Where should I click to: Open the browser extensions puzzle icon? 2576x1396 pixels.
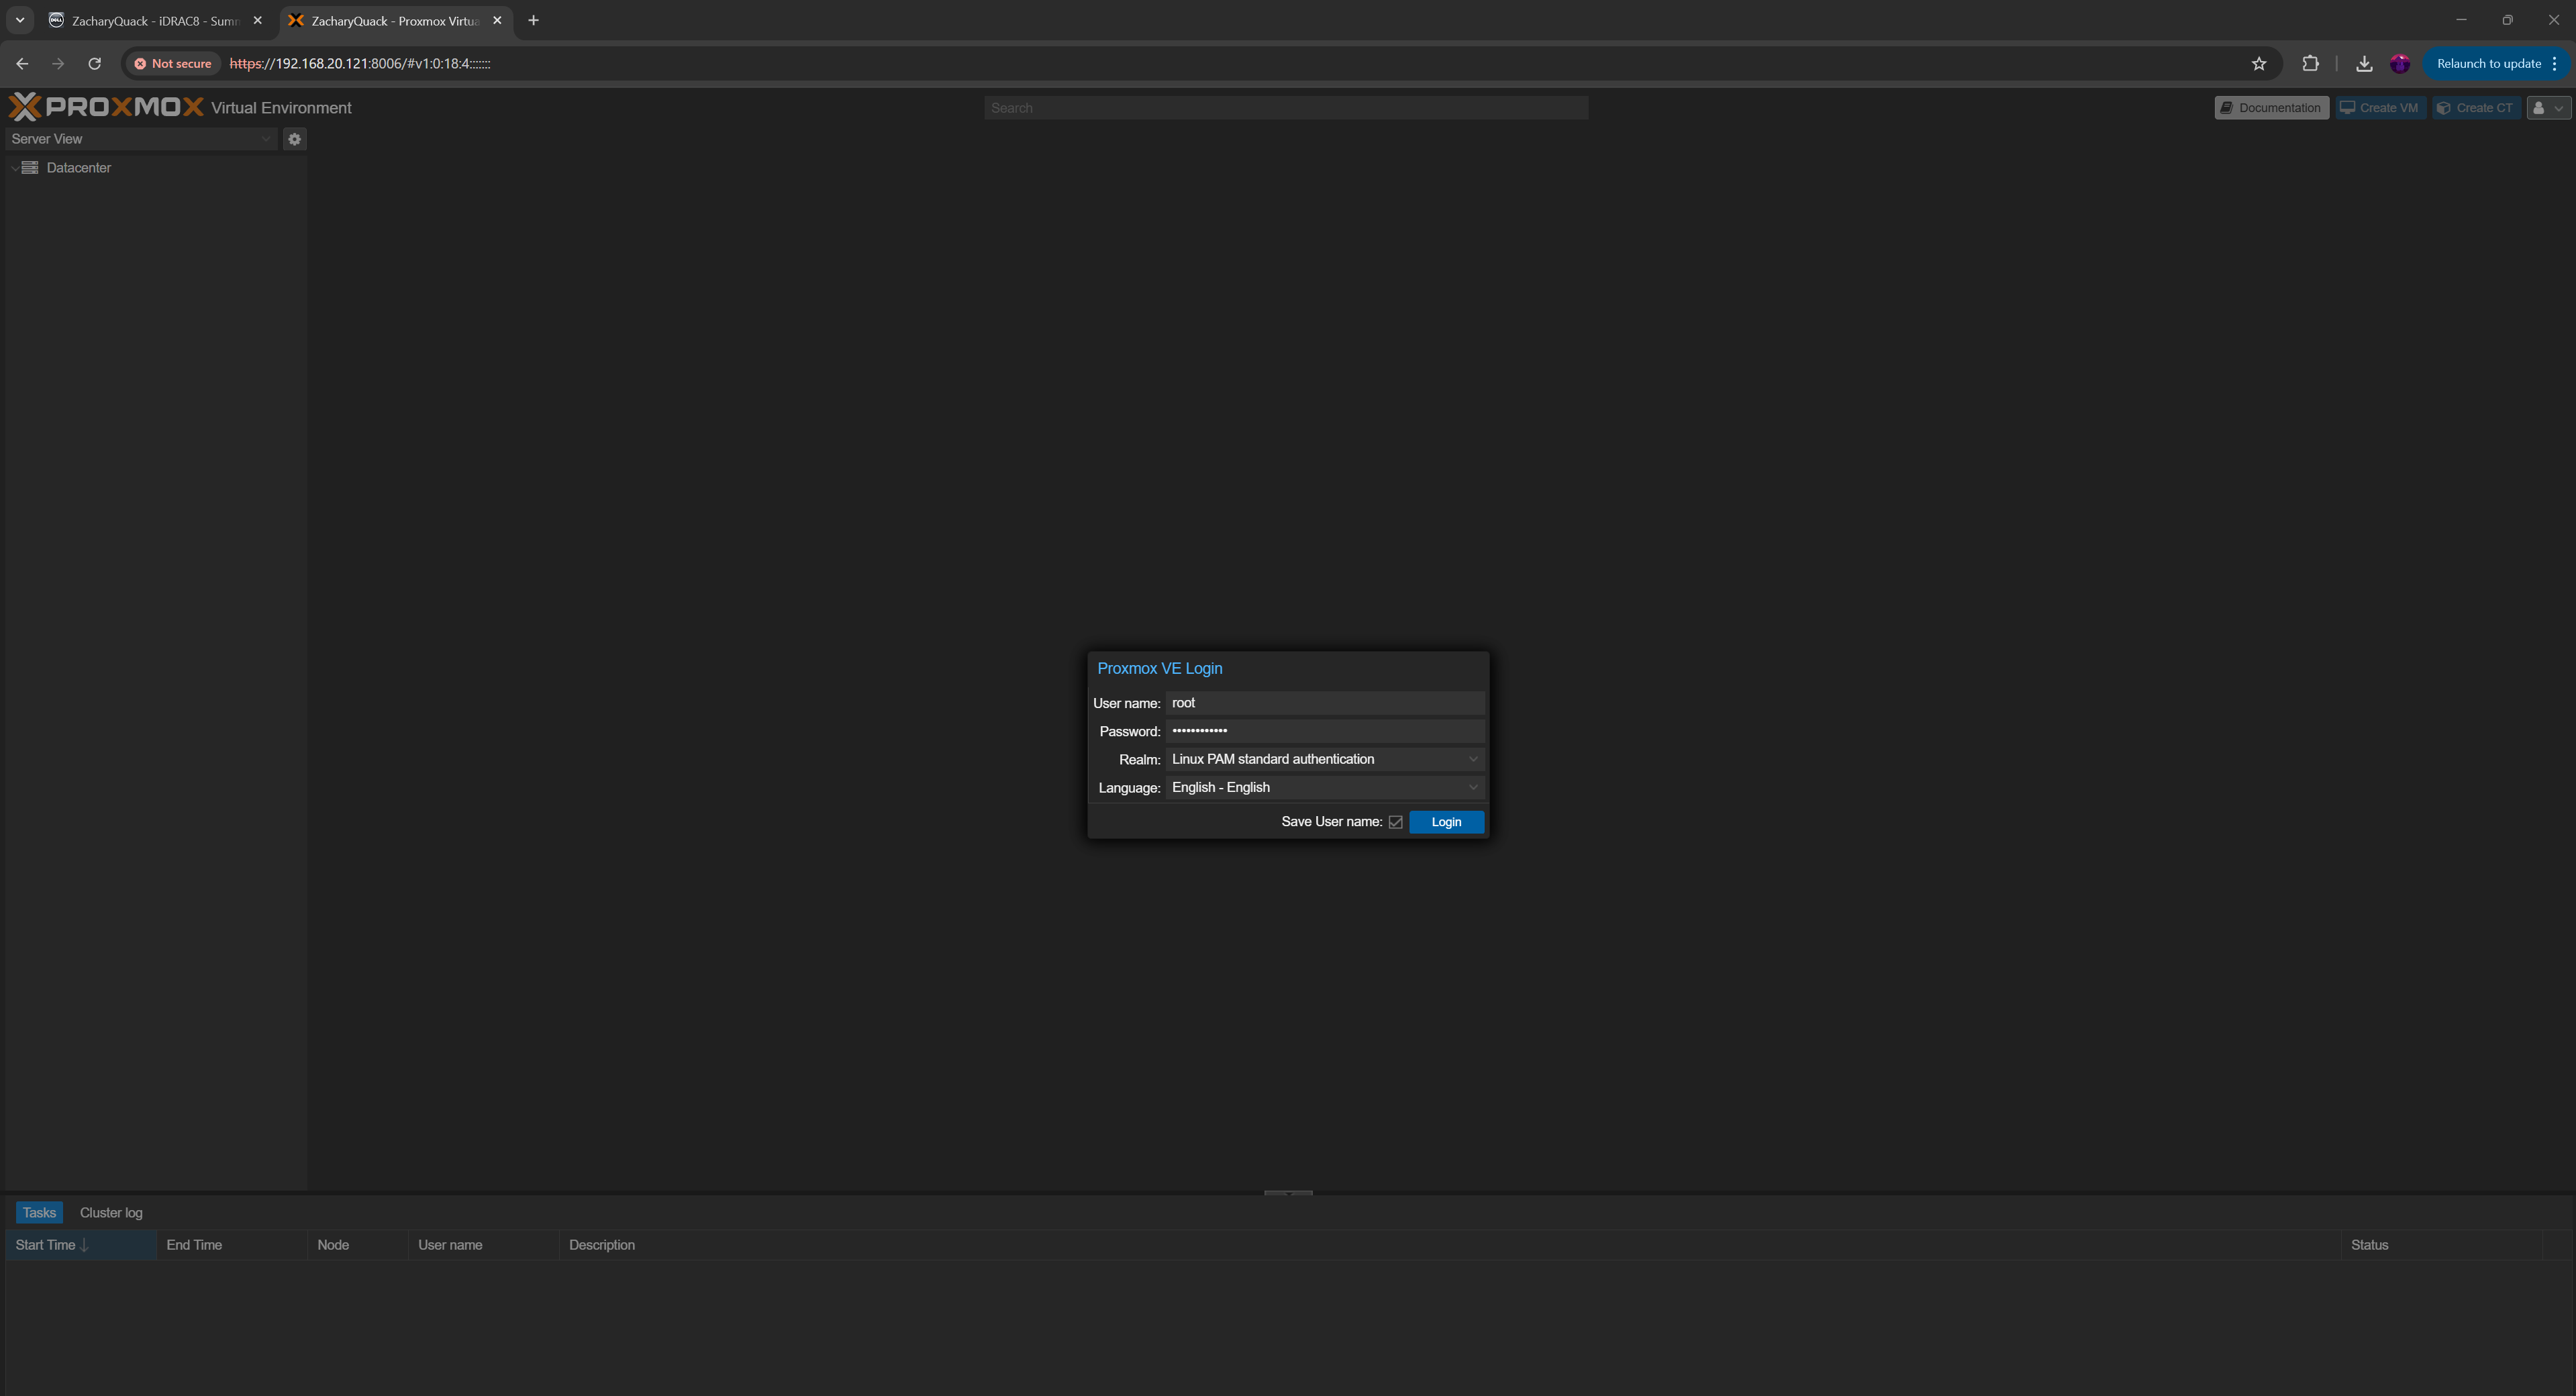(x=2310, y=64)
